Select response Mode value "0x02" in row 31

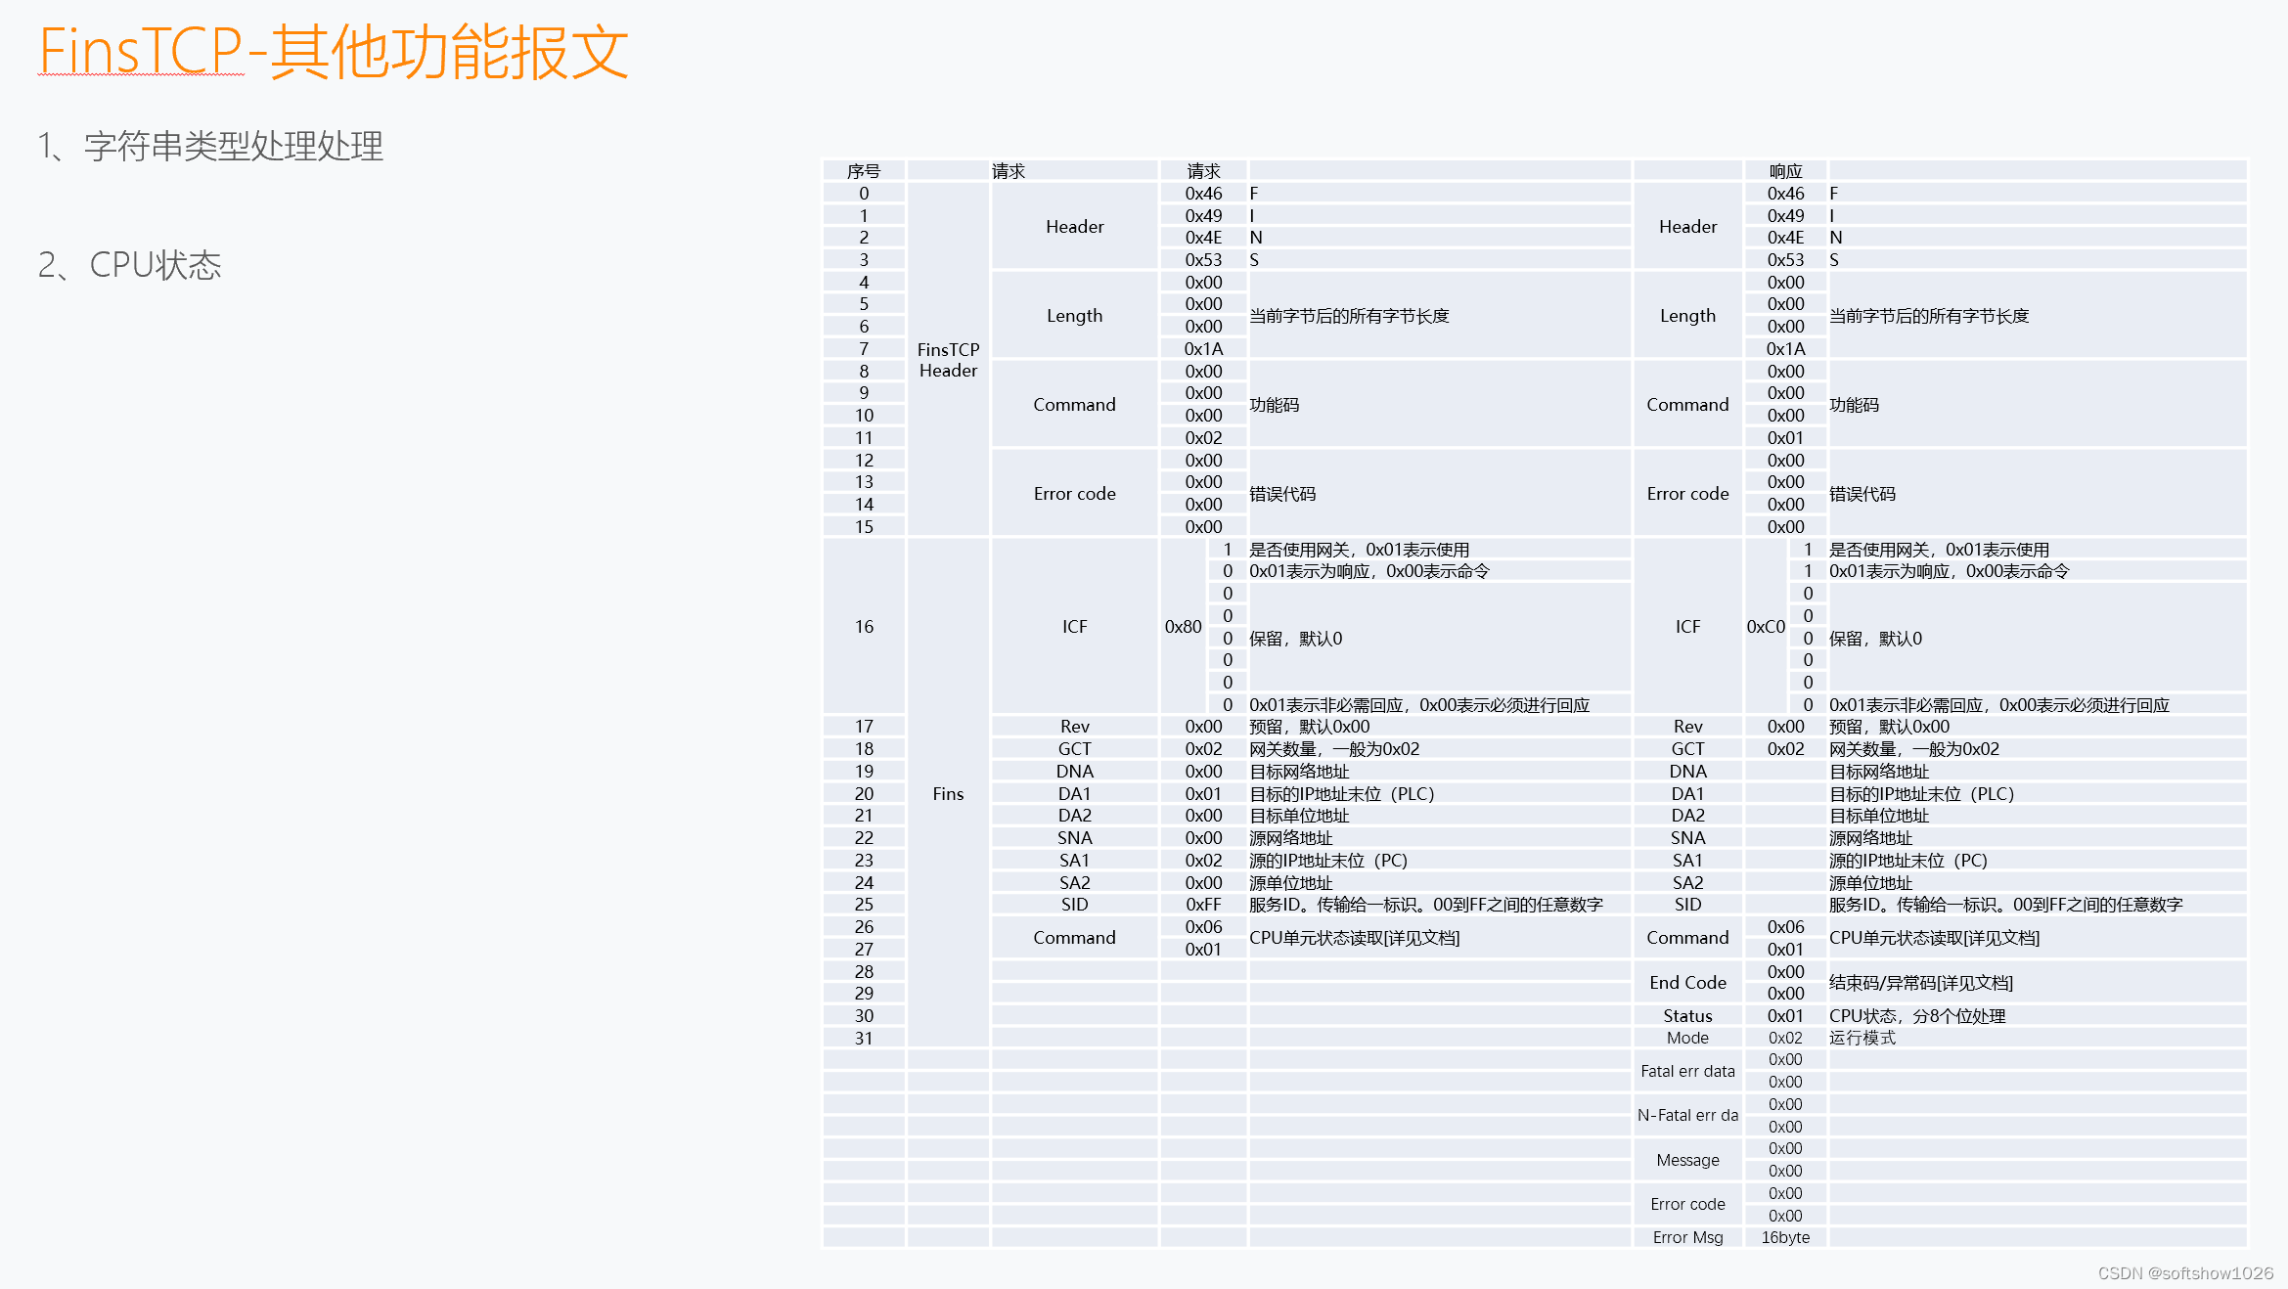1785,1038
